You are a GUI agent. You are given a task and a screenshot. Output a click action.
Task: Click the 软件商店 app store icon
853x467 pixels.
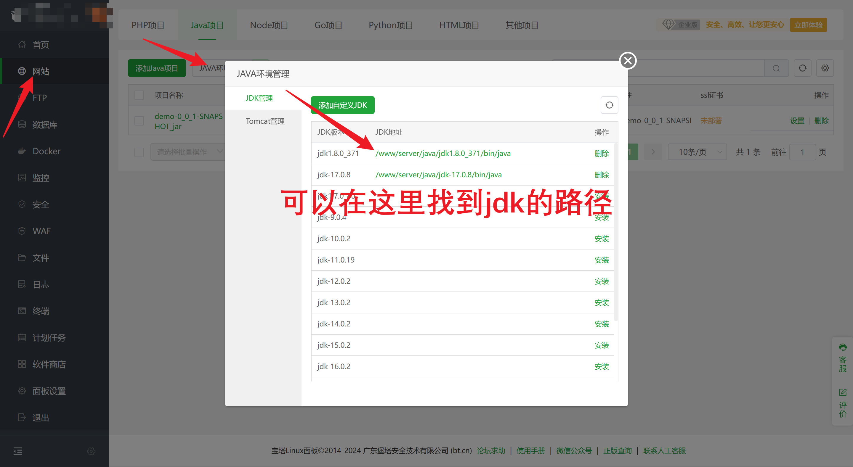coord(22,364)
